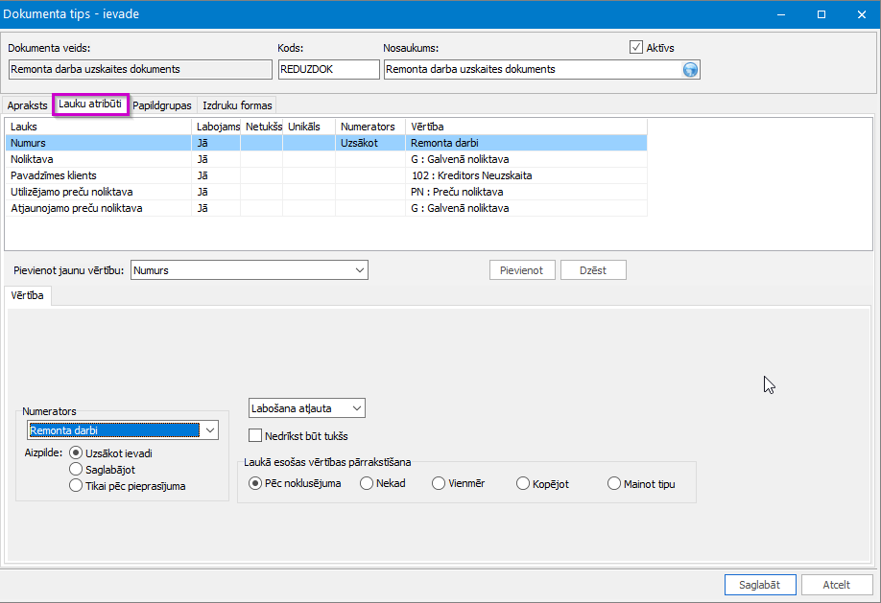
Task: Click the Remonta darbi value cell in table
Action: tap(527, 143)
